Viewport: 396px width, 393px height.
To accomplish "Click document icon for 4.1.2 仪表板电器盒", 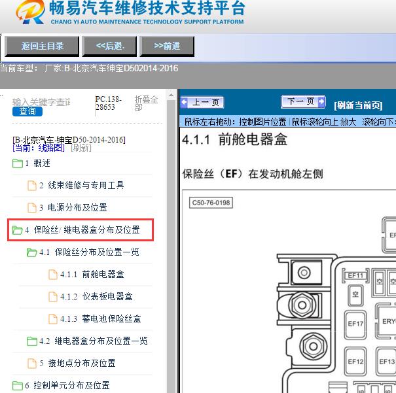I will tap(53, 297).
